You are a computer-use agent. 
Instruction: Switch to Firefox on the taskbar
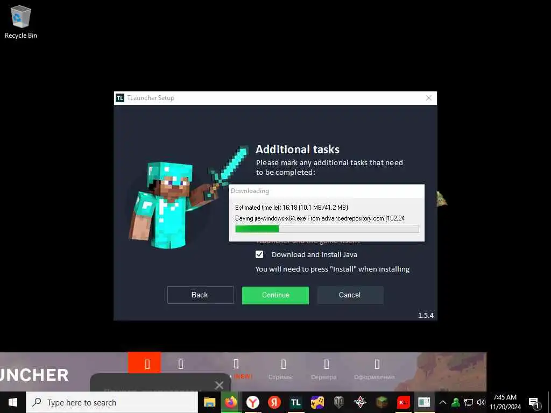coord(231,402)
